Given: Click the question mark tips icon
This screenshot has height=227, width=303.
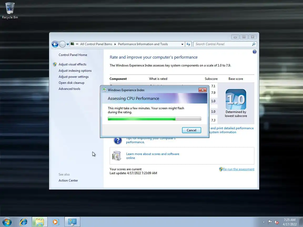Looking at the screenshot, I should pyautogui.click(x=118, y=141).
